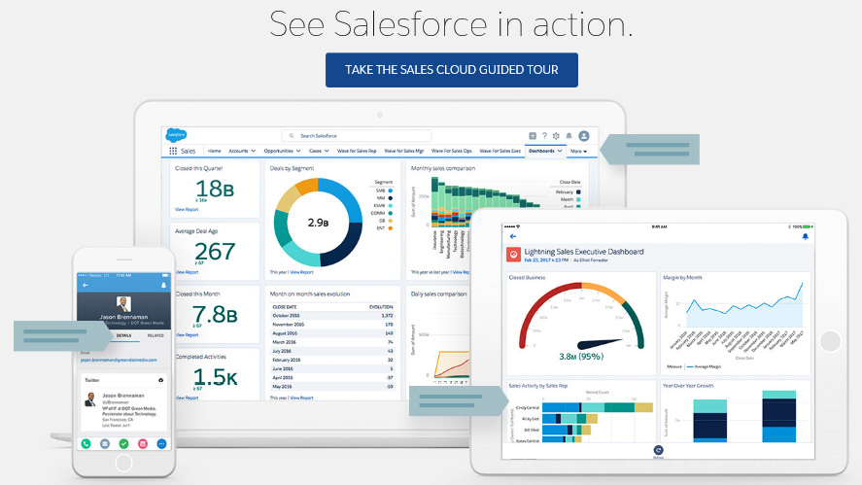Click the Take the Sales Cloud Guided Tour button
862x485 pixels.
pos(451,70)
